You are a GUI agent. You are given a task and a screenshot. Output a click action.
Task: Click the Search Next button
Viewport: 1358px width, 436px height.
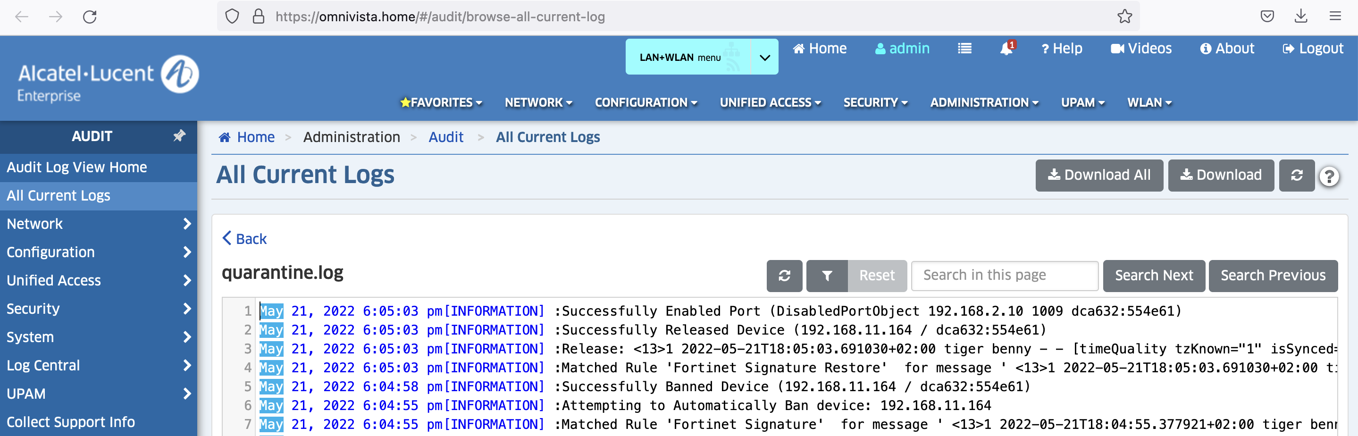(1154, 275)
